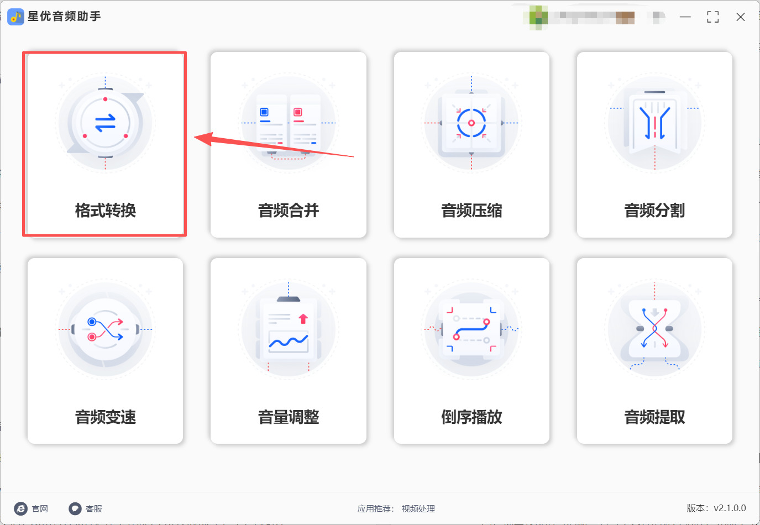Screen dimensions: 760x525
Task: Open the 格式转换 format conversion icon
Action: [x=105, y=123]
